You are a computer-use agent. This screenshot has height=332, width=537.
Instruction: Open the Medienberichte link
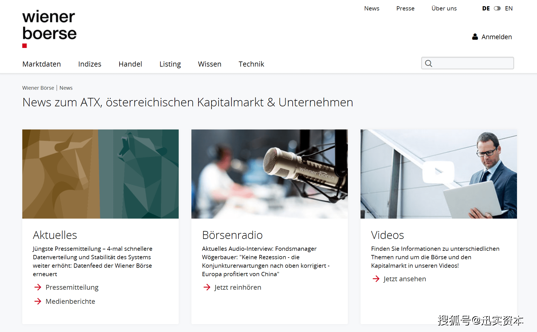click(x=70, y=301)
